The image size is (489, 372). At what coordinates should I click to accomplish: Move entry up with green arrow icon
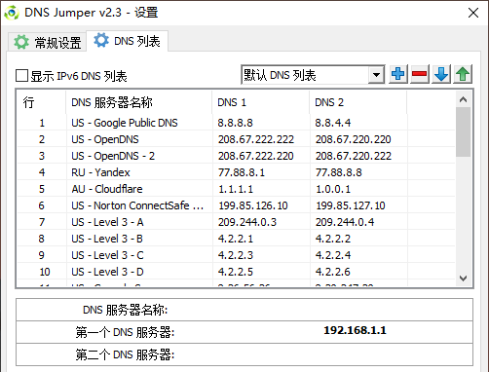463,74
